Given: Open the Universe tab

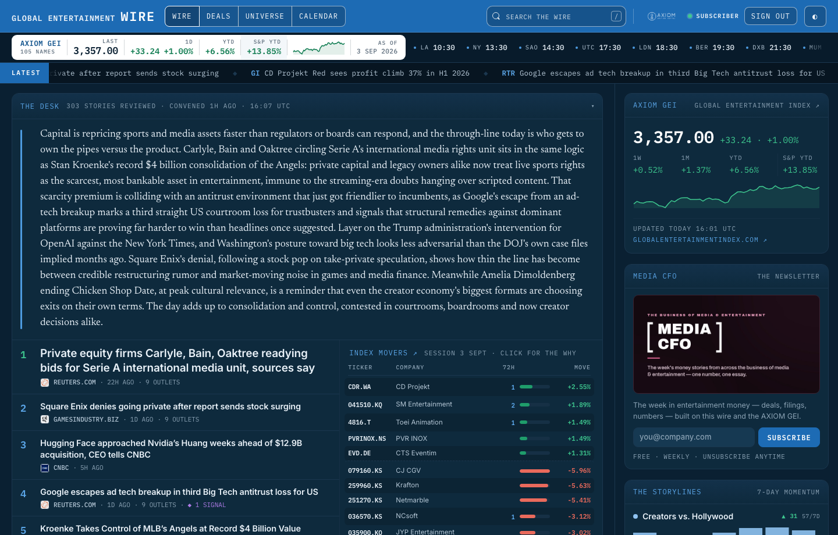Looking at the screenshot, I should pos(265,16).
